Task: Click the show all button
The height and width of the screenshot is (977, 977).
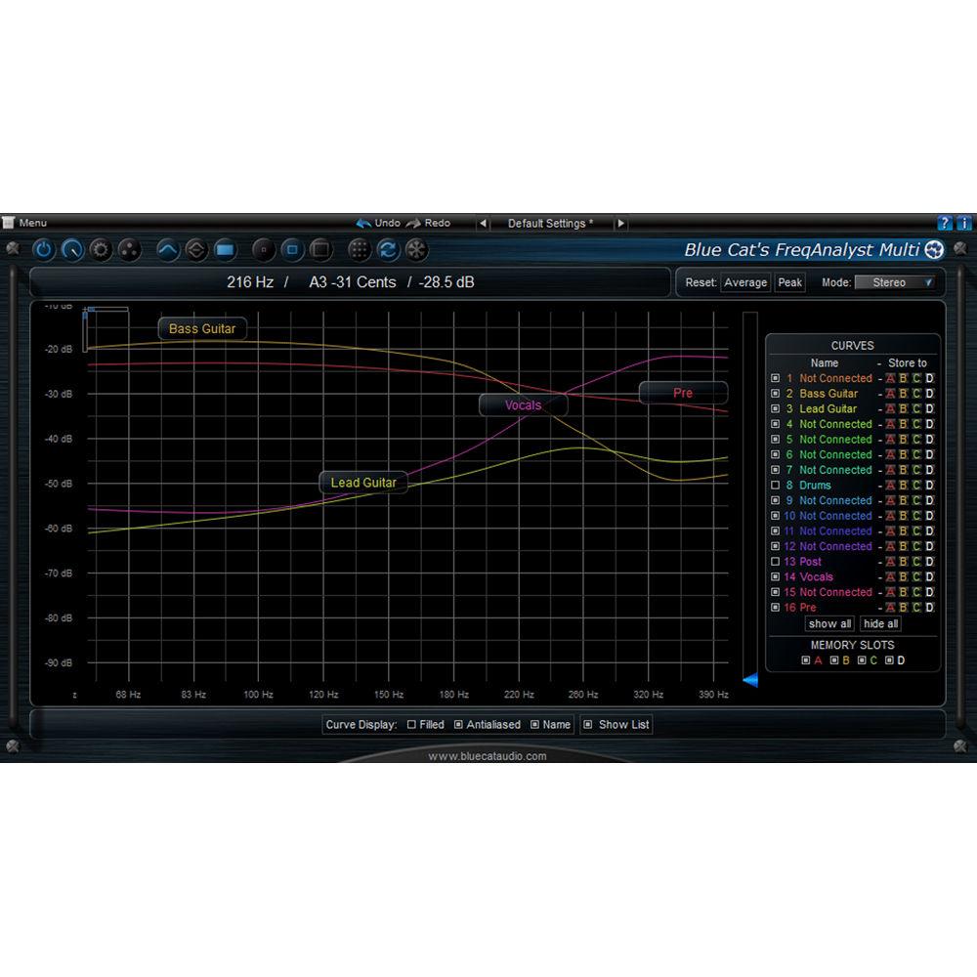Action: tap(828, 623)
